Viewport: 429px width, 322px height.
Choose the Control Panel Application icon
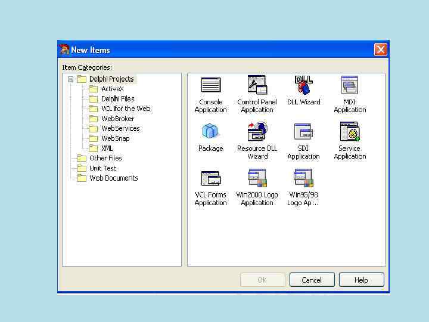257,85
